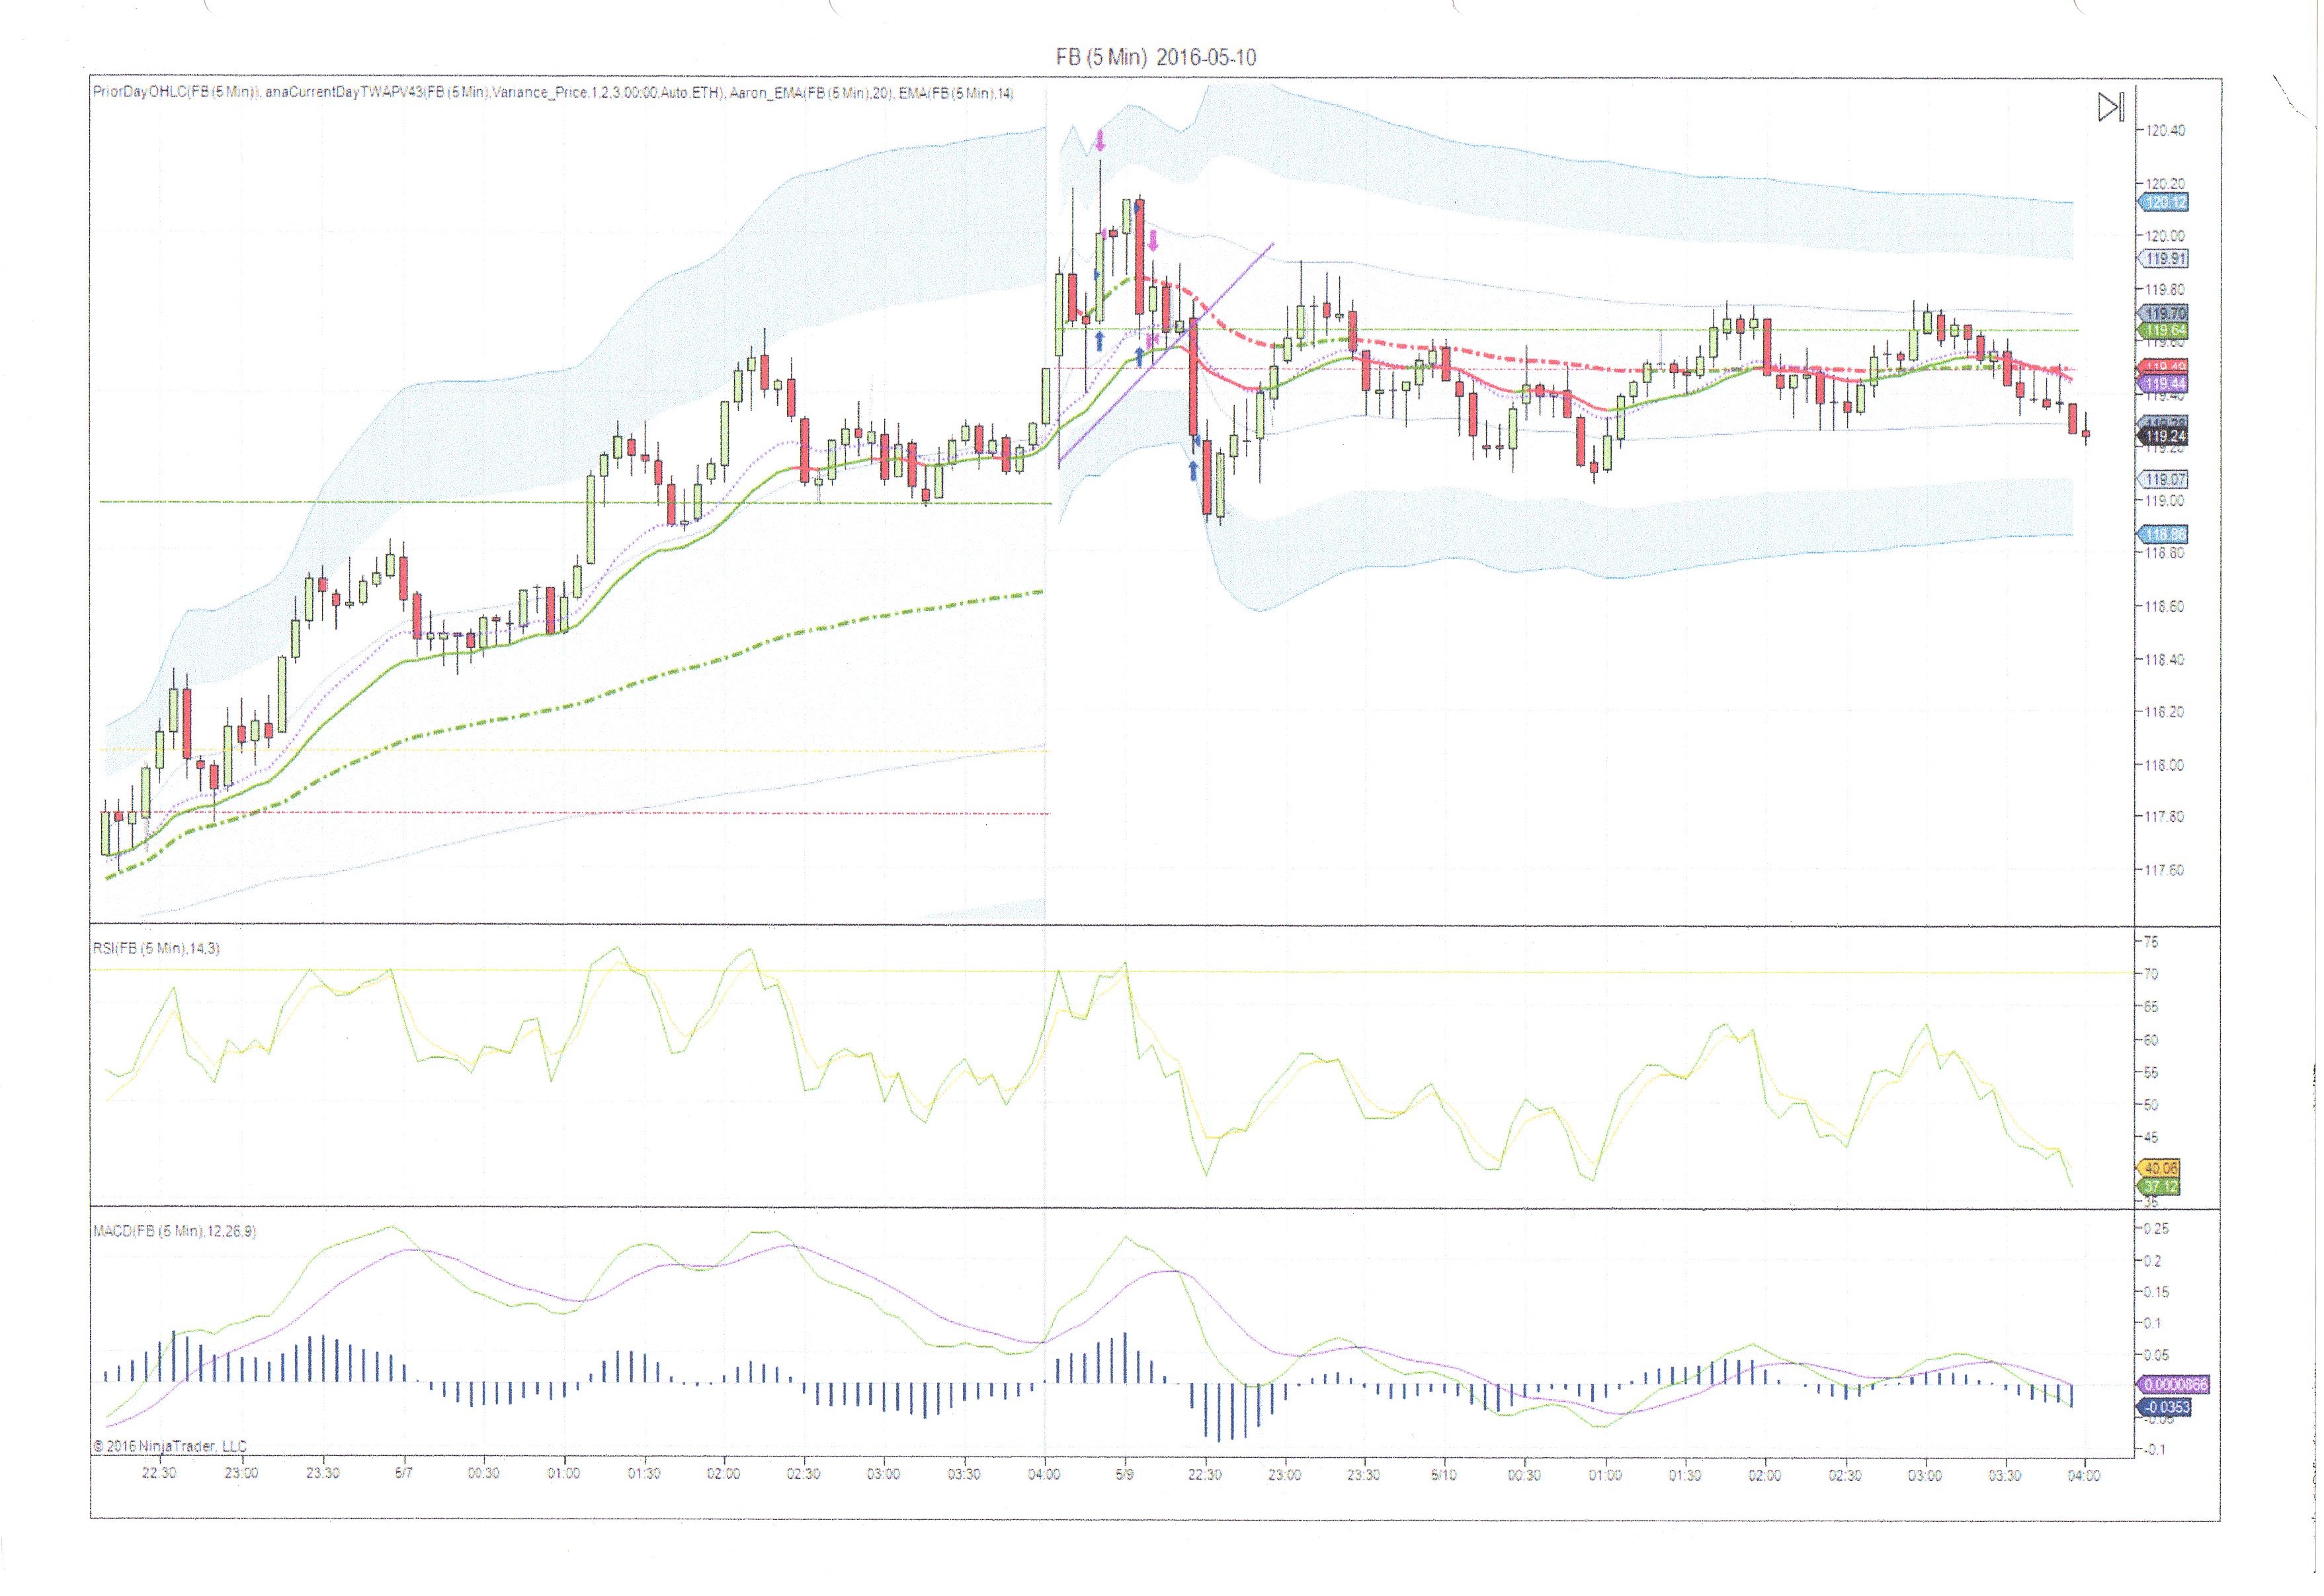Screen dimensions: 2324x1596
Task: Click the jump-to-latest-bar arrow icon
Action: point(2110,108)
